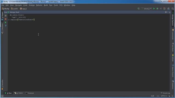Open the File menu

[x=3, y=5]
